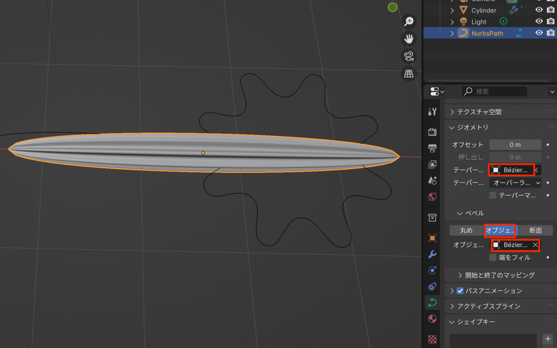Image resolution: width=557 pixels, height=348 pixels.
Task: Click the pan view hand icon
Action: click(409, 39)
